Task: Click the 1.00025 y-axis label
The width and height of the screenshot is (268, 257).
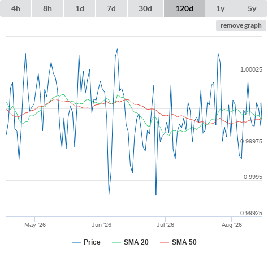Action: [251, 69]
